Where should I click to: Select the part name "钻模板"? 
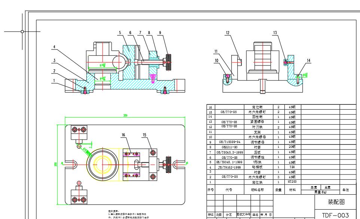tap(257, 167)
